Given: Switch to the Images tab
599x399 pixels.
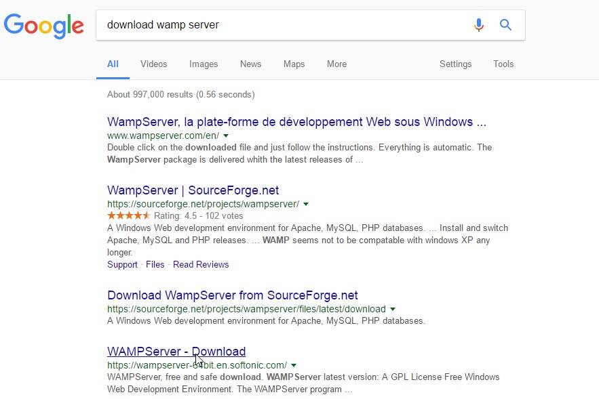Looking at the screenshot, I should pos(204,64).
